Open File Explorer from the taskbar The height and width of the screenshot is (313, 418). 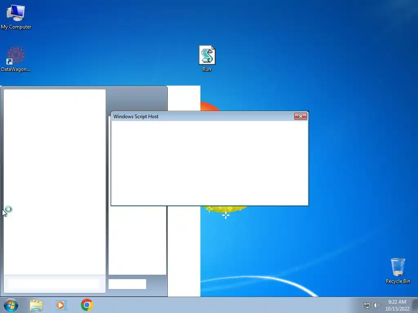click(36, 305)
